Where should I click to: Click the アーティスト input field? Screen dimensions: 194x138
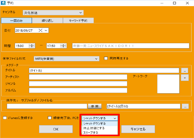coord(78,77)
